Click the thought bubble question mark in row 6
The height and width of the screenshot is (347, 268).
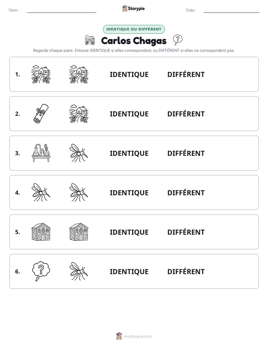click(41, 271)
